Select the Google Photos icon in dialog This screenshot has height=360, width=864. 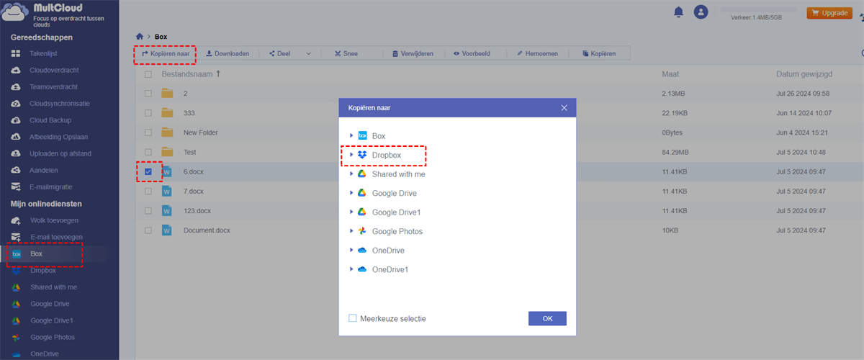tap(363, 231)
